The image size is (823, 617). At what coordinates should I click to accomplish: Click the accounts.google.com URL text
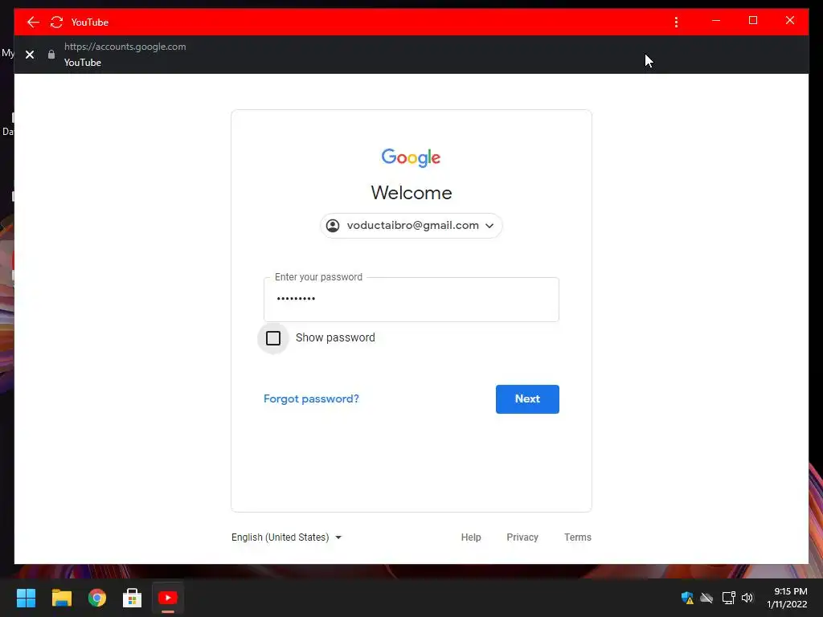pyautogui.click(x=125, y=47)
